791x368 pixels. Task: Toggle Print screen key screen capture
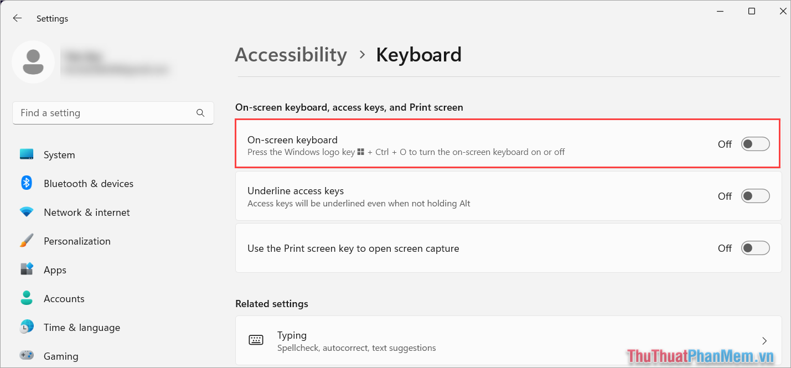755,248
